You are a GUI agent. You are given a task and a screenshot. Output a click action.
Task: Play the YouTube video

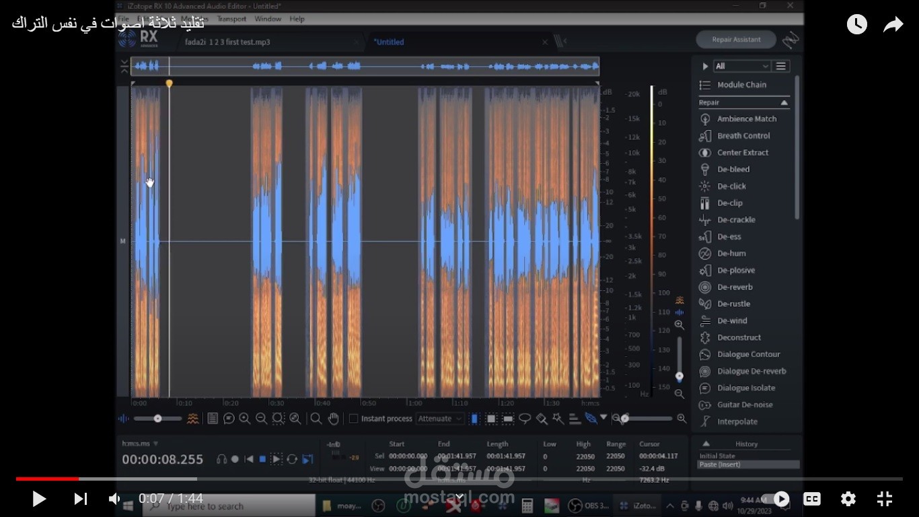pos(39,499)
